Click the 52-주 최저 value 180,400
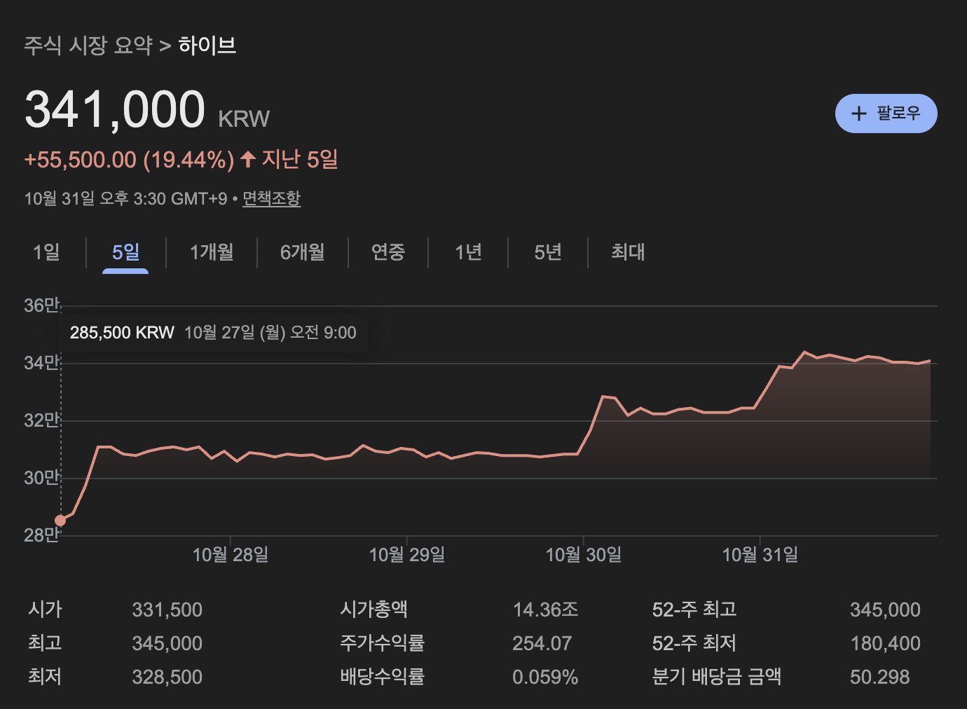Image resolution: width=967 pixels, height=709 pixels. (885, 644)
